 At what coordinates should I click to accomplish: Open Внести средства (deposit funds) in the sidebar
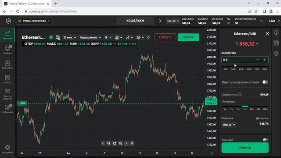[7, 94]
